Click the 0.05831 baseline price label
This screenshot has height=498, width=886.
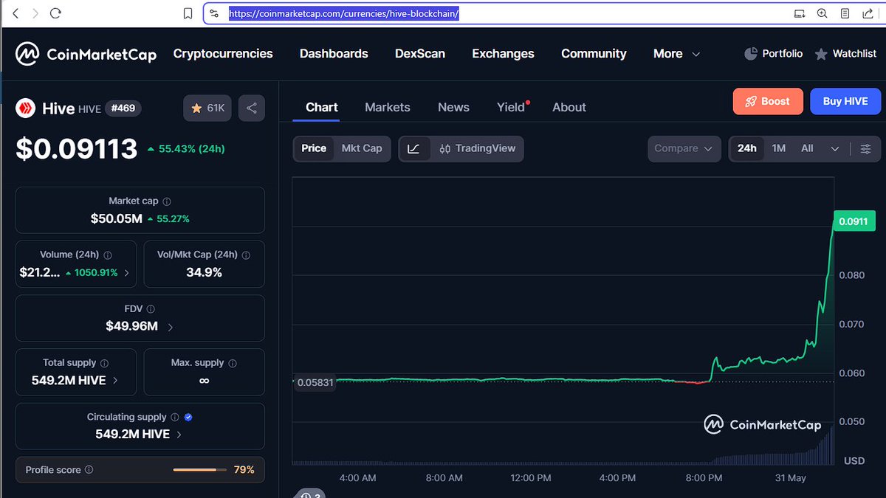coord(314,382)
